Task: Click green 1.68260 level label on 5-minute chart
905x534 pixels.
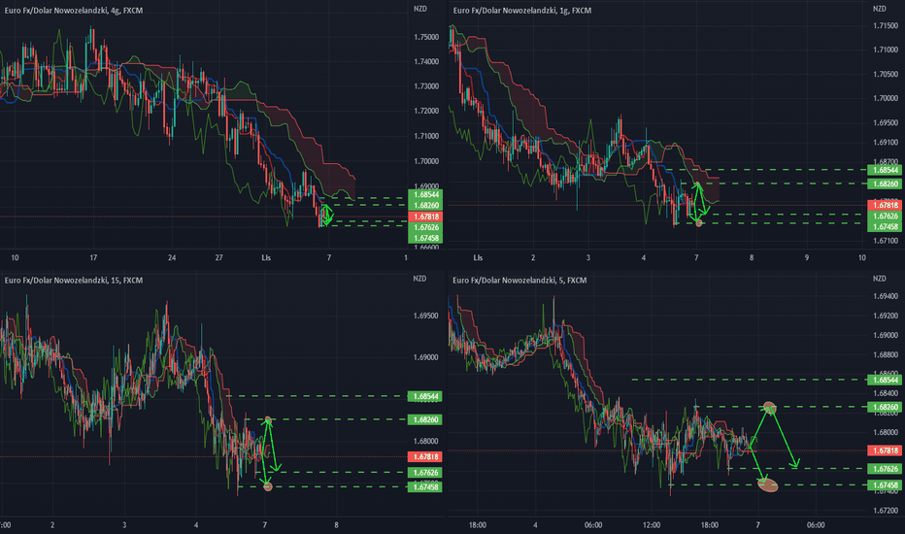Action: pos(886,407)
